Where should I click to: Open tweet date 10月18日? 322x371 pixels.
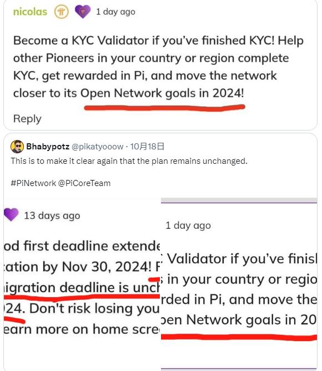point(147,147)
